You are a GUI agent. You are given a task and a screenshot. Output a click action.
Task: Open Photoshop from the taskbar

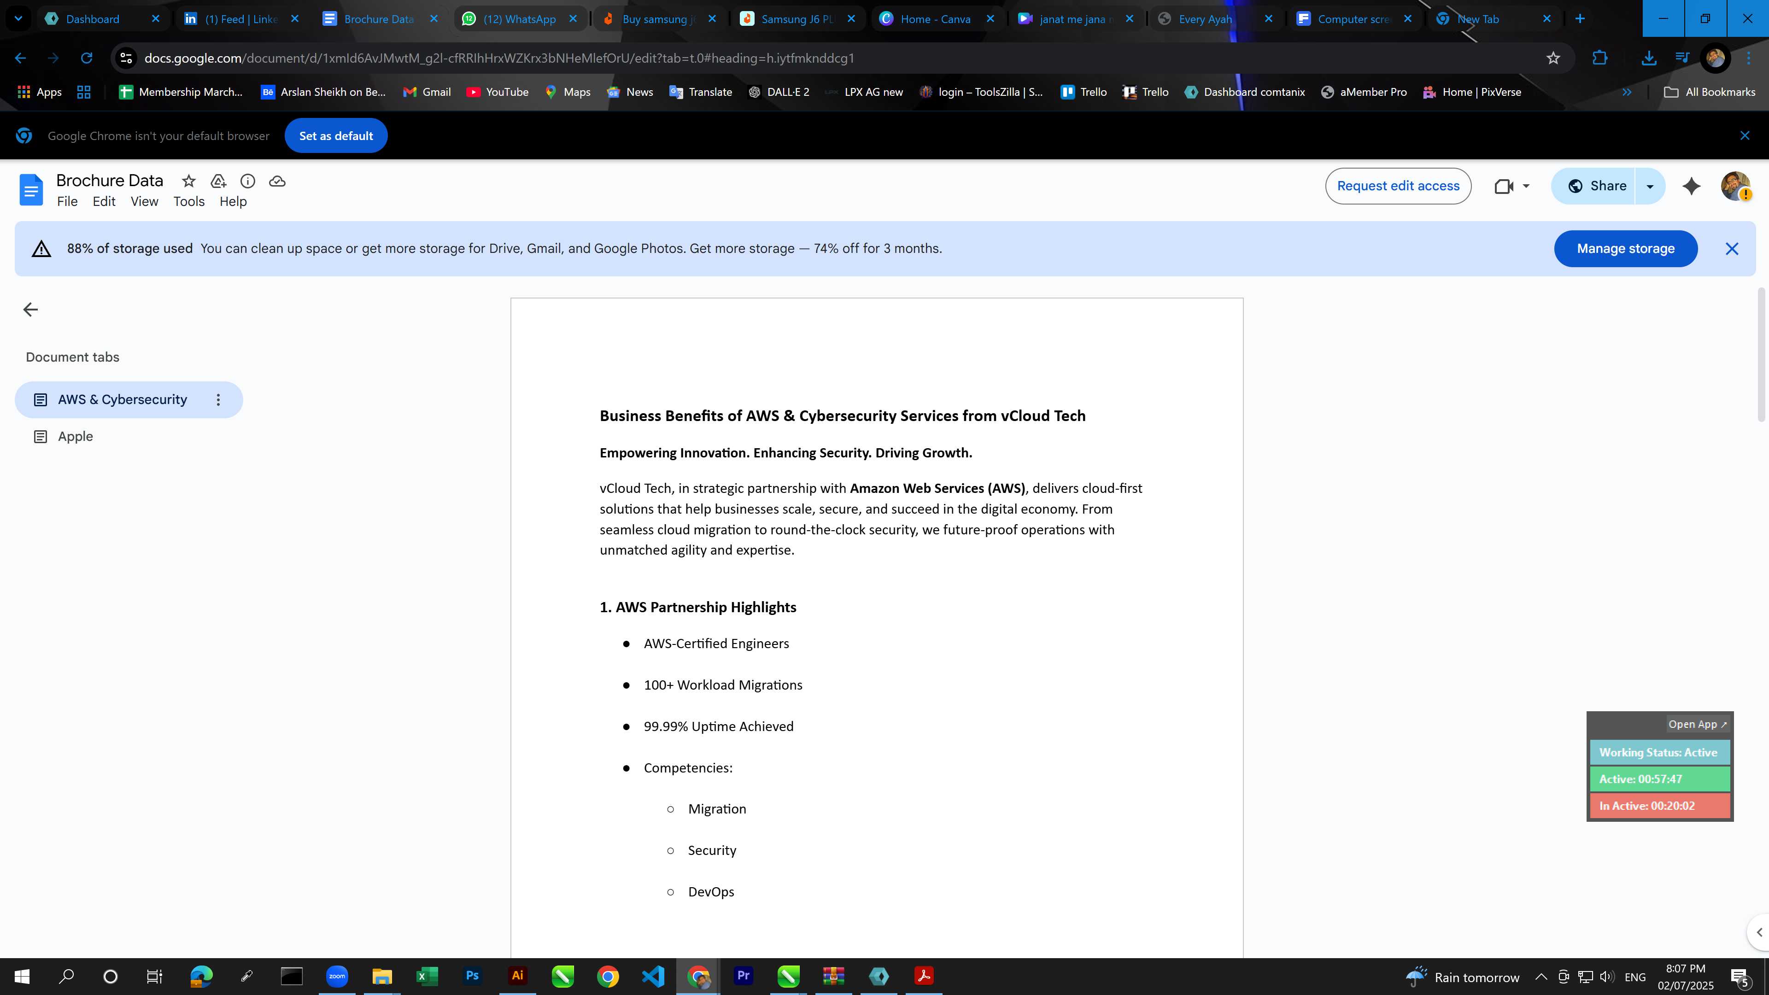coord(473,976)
